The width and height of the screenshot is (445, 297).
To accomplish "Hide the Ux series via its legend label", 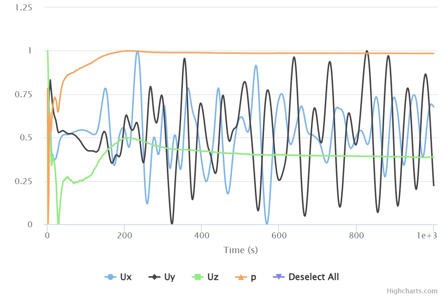I will (126, 277).
